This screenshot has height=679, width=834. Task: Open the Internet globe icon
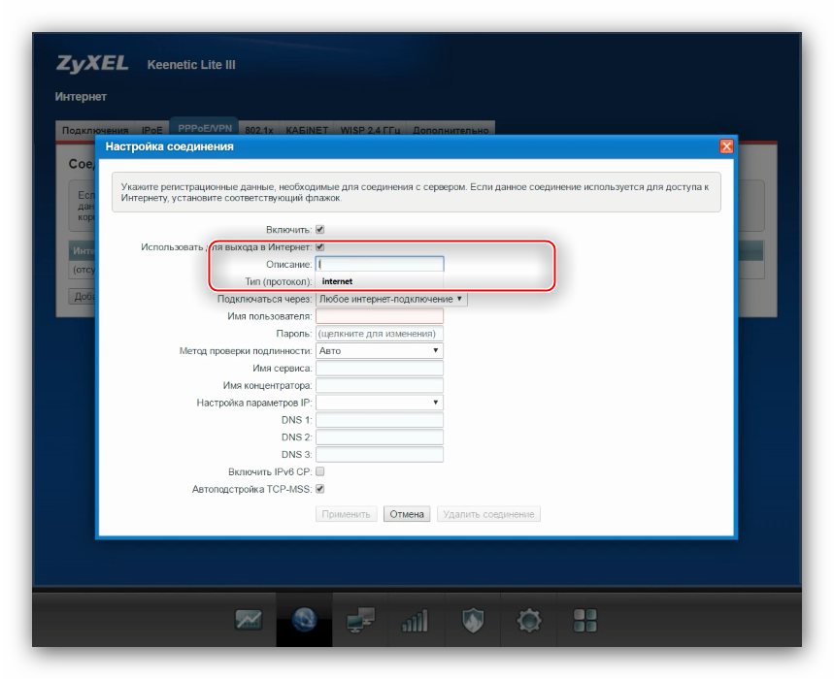pos(304,620)
